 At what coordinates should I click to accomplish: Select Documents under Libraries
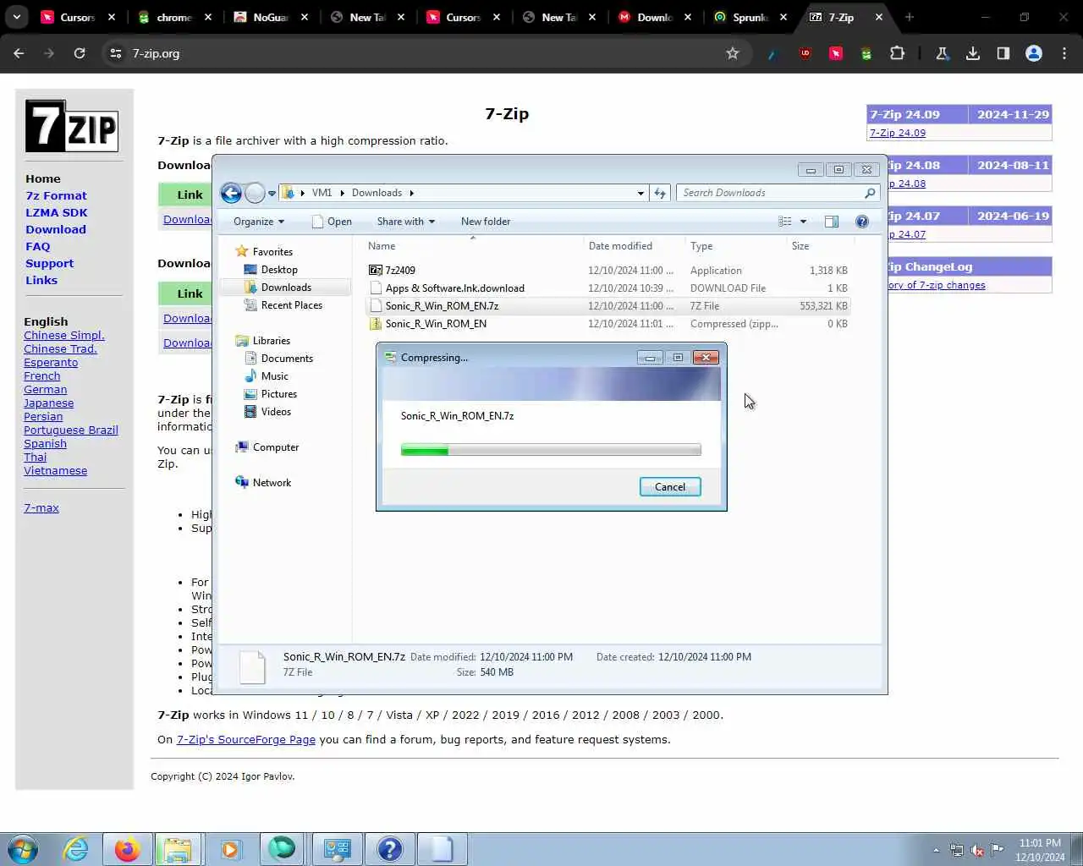pyautogui.click(x=287, y=359)
